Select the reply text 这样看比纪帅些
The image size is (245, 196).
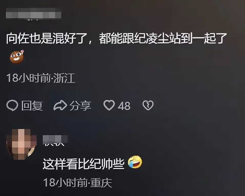(84, 164)
